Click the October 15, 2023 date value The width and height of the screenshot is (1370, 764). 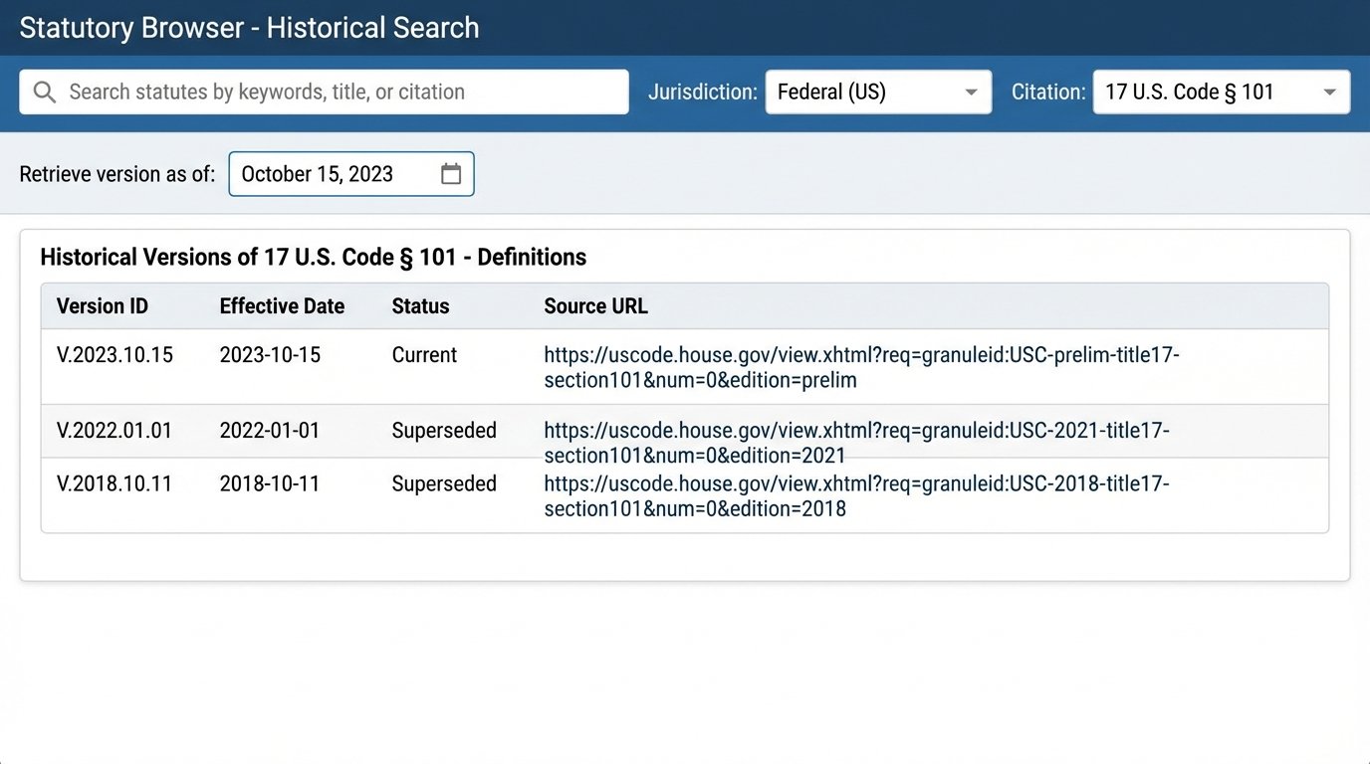319,173
